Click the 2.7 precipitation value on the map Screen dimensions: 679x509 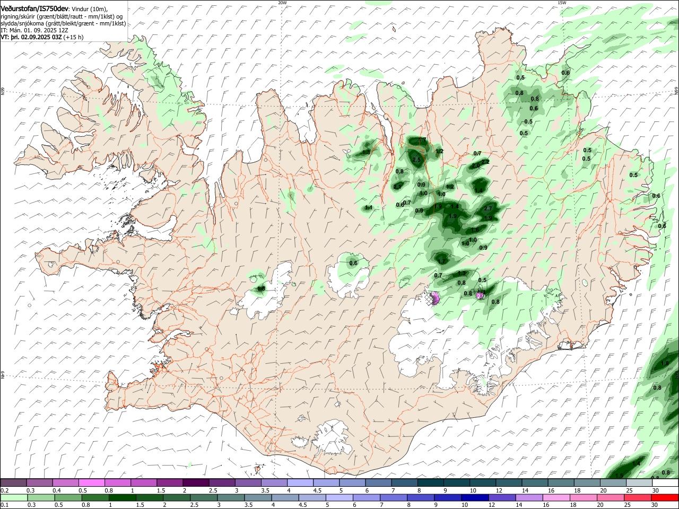coord(489,208)
